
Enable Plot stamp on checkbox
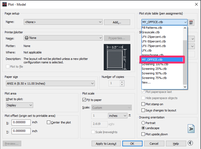click(143, 104)
